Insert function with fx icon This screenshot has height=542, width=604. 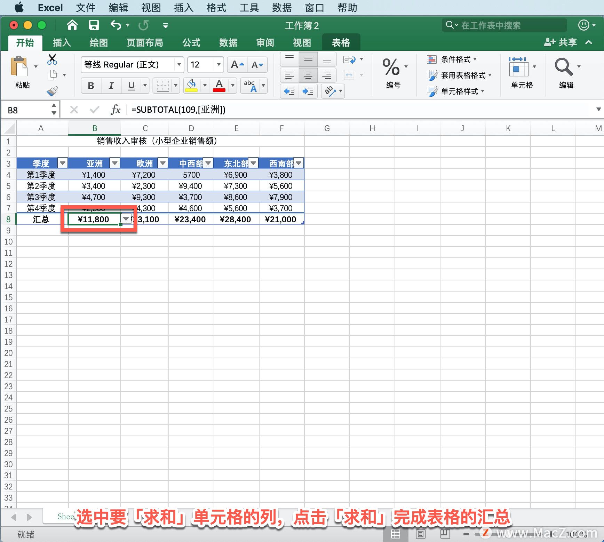(116, 110)
